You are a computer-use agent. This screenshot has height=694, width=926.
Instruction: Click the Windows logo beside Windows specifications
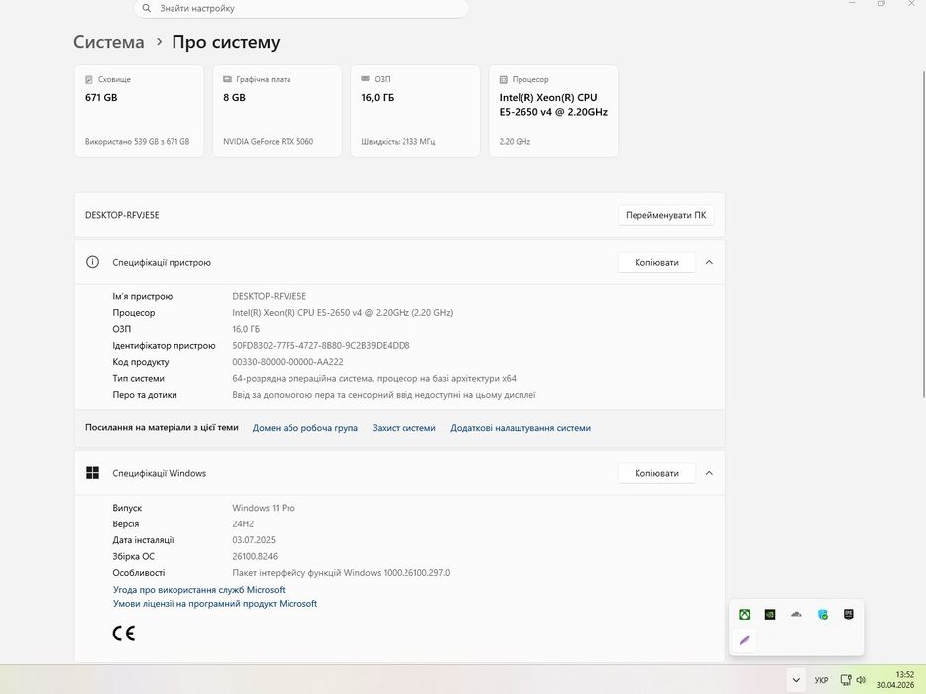[93, 473]
